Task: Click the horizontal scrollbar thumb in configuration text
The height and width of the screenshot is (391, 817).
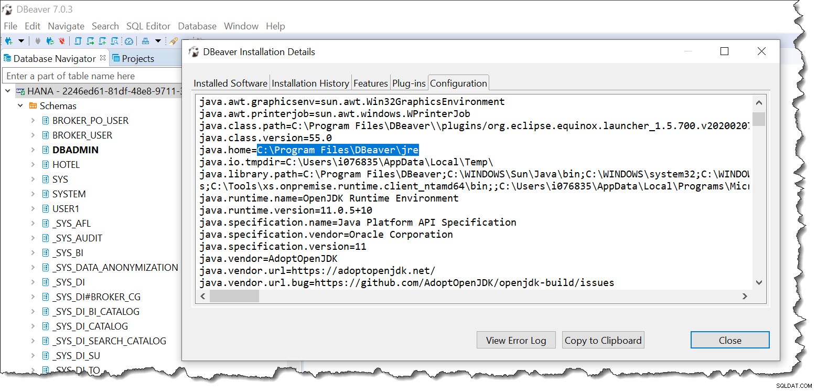Action: pyautogui.click(x=234, y=297)
